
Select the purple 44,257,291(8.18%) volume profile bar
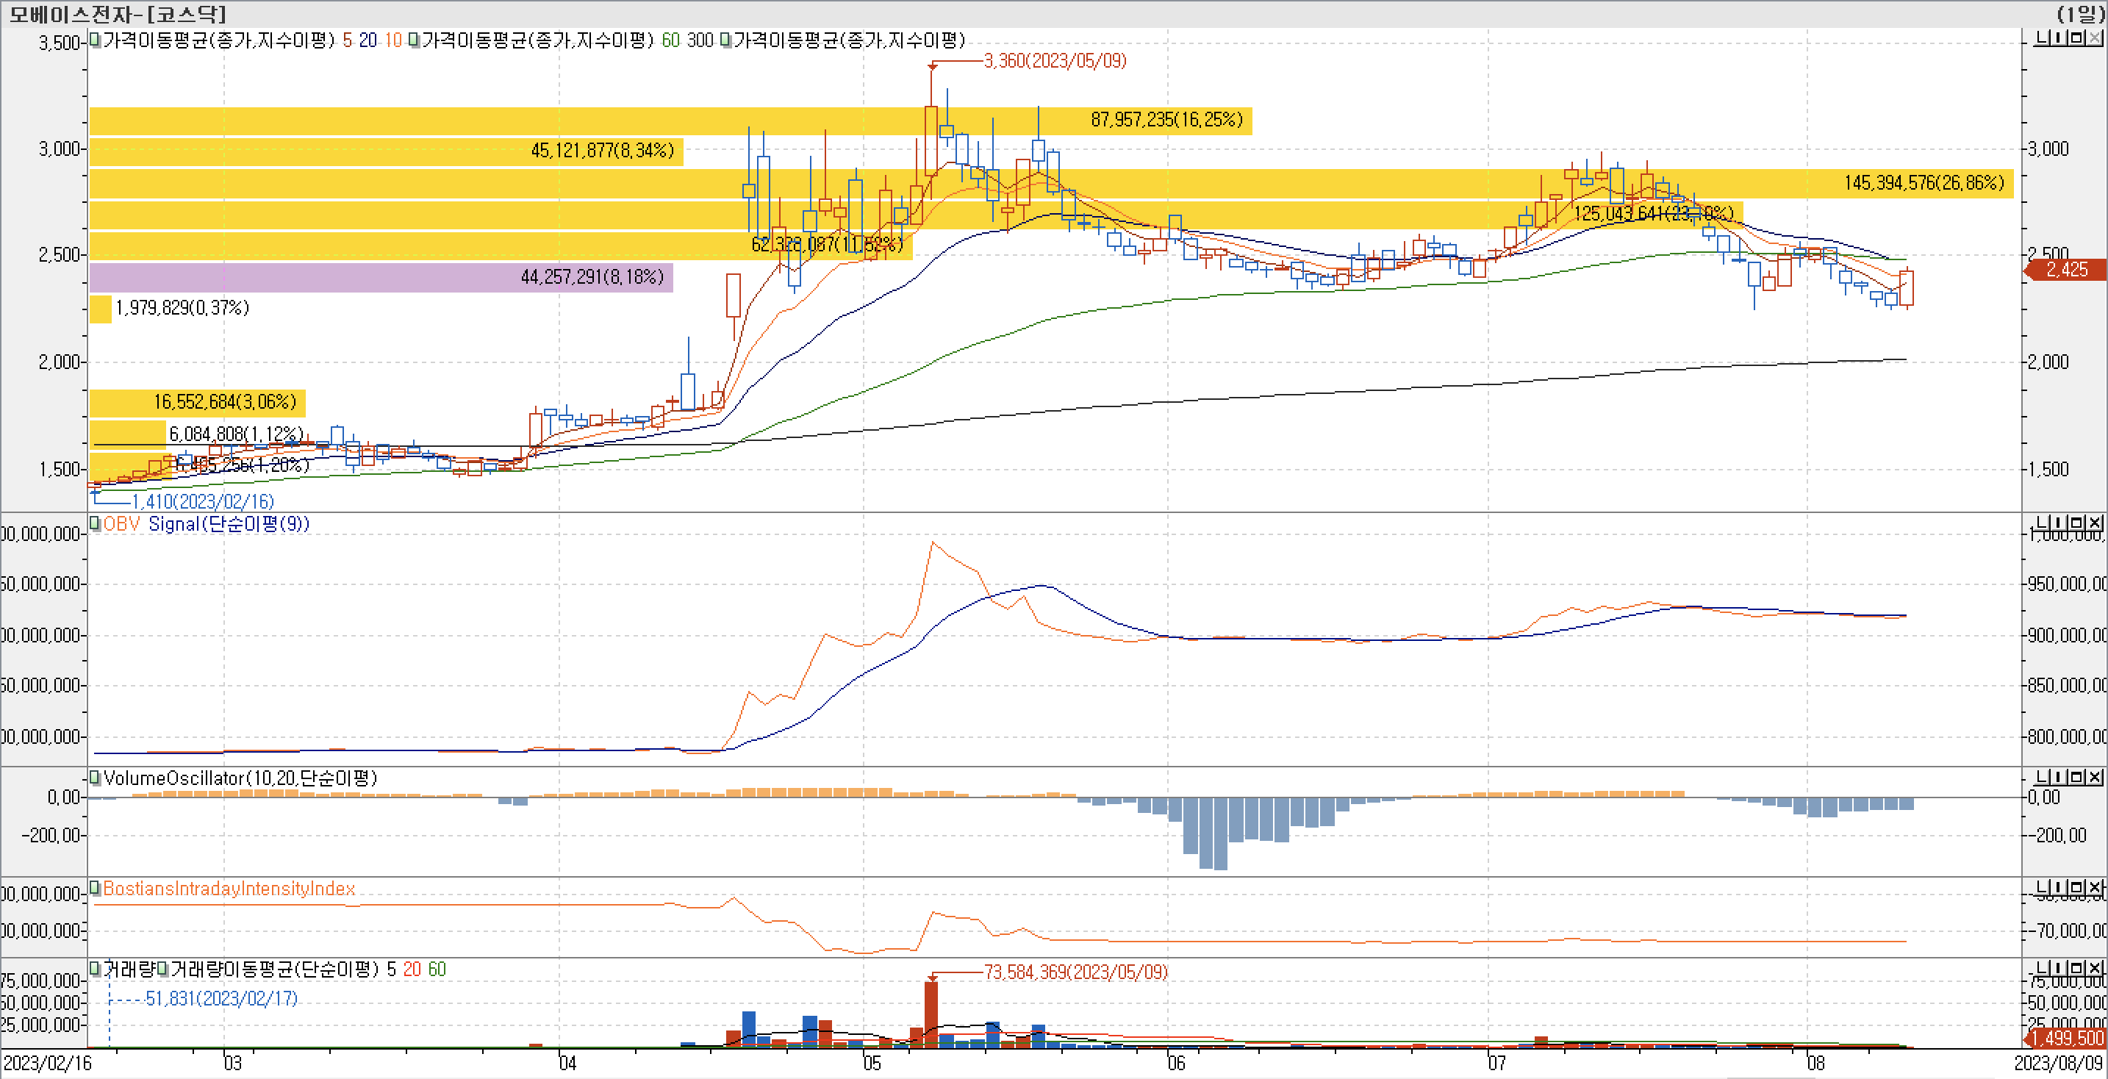(381, 277)
